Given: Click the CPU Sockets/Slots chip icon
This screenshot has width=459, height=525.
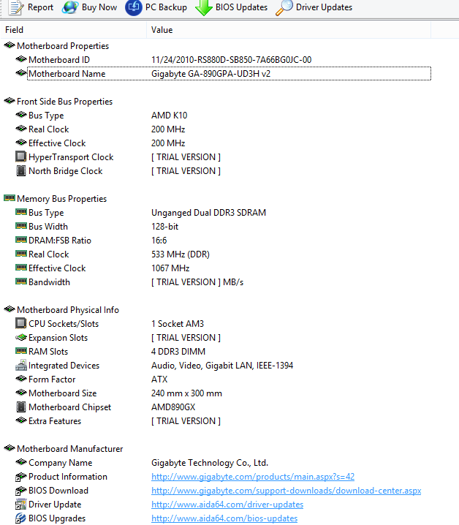Looking at the screenshot, I should tap(20, 323).
